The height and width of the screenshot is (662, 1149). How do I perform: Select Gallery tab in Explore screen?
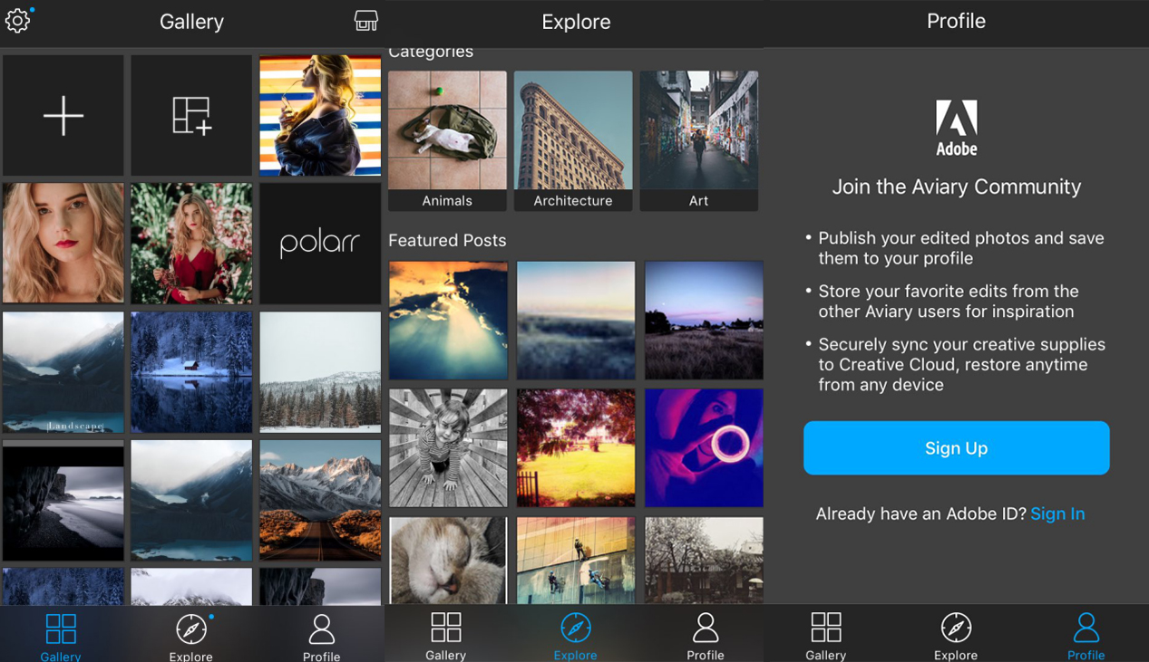pos(445,636)
